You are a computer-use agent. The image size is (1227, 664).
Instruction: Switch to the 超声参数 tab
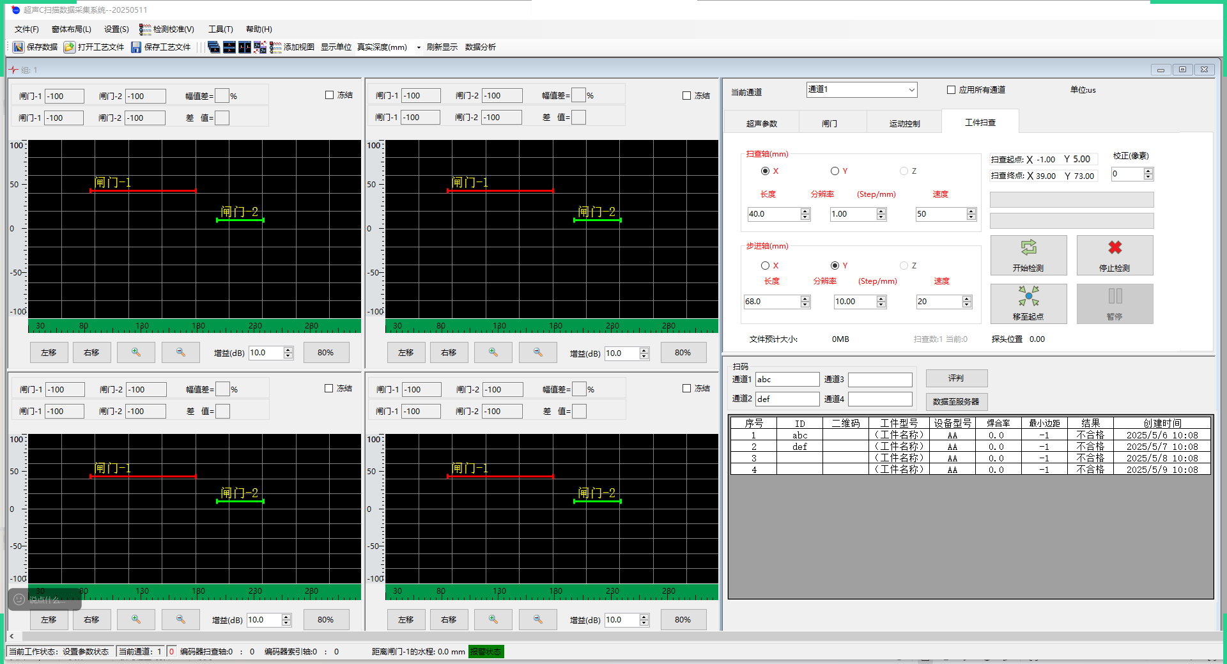(762, 123)
